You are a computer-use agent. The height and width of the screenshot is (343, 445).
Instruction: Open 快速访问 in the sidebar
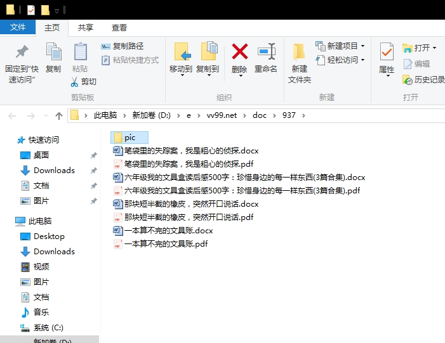pos(37,139)
